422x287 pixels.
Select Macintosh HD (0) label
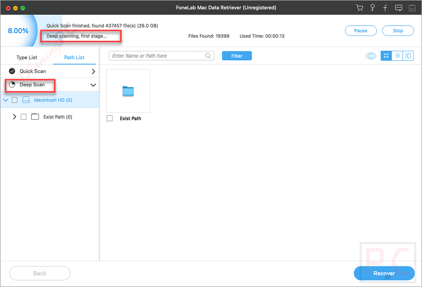tap(53, 100)
